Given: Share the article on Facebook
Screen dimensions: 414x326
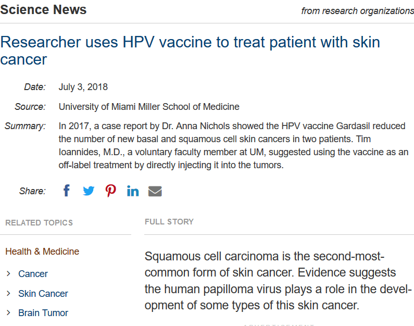Looking at the screenshot, I should tap(67, 191).
